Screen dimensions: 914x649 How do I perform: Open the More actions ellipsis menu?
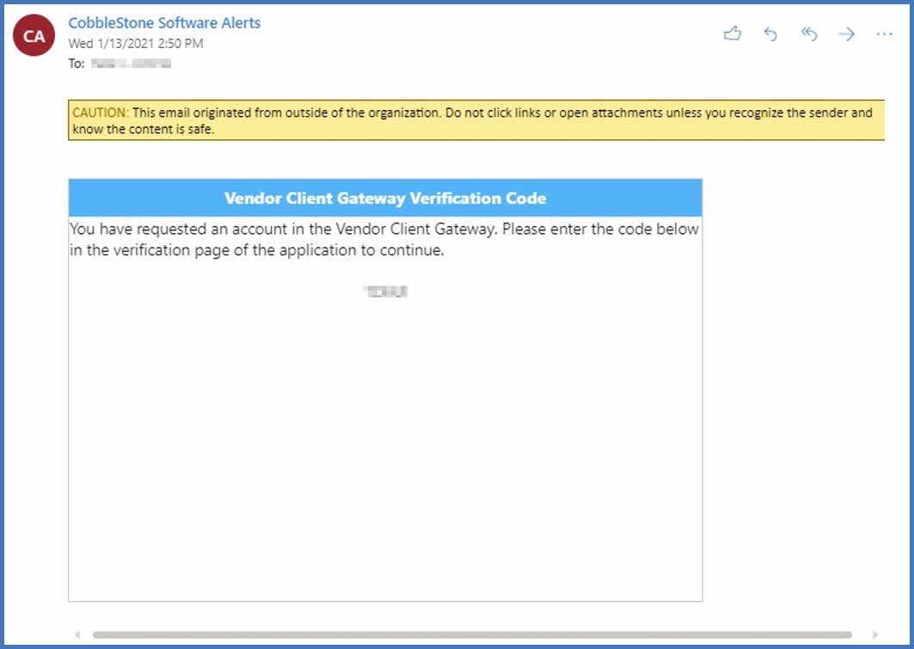coord(884,34)
